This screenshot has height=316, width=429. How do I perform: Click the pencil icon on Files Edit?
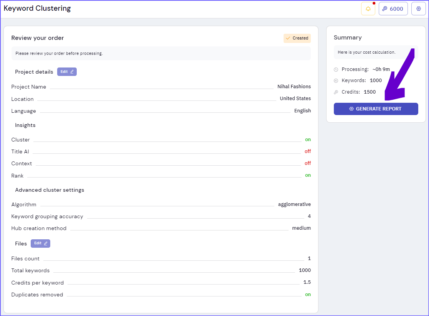pyautogui.click(x=45, y=243)
